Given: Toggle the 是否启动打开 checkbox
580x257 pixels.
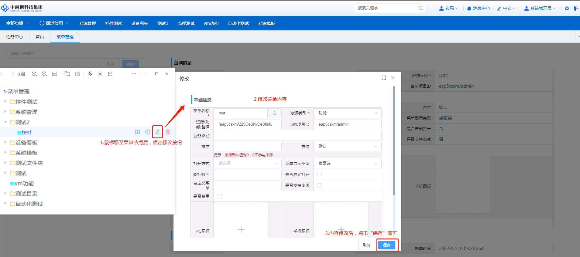Looking at the screenshot, I should pos(320,174).
